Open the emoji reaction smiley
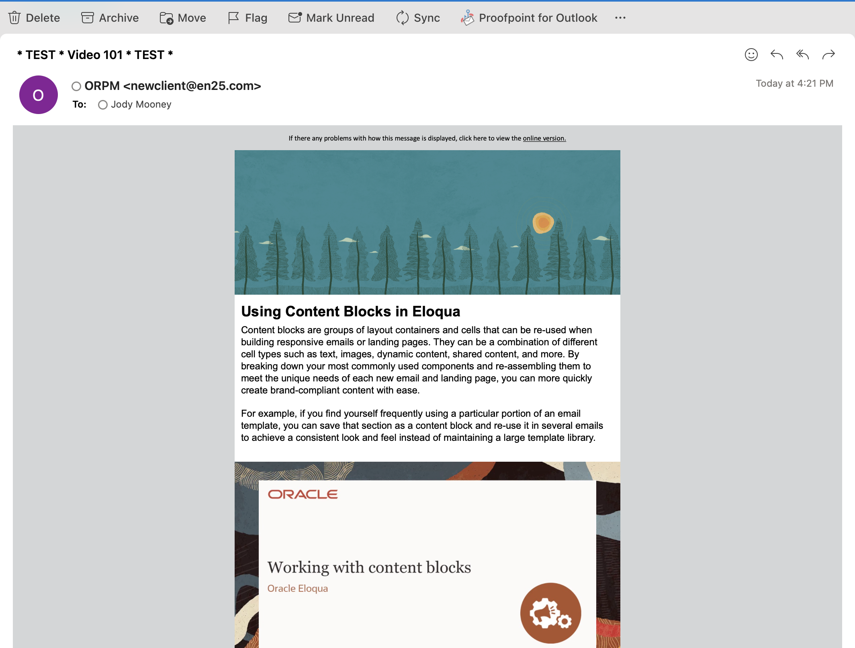The height and width of the screenshot is (648, 855). point(751,55)
